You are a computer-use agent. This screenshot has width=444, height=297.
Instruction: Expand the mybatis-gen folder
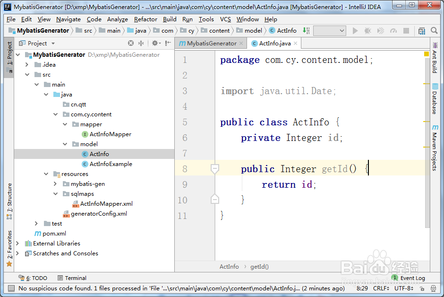point(56,184)
